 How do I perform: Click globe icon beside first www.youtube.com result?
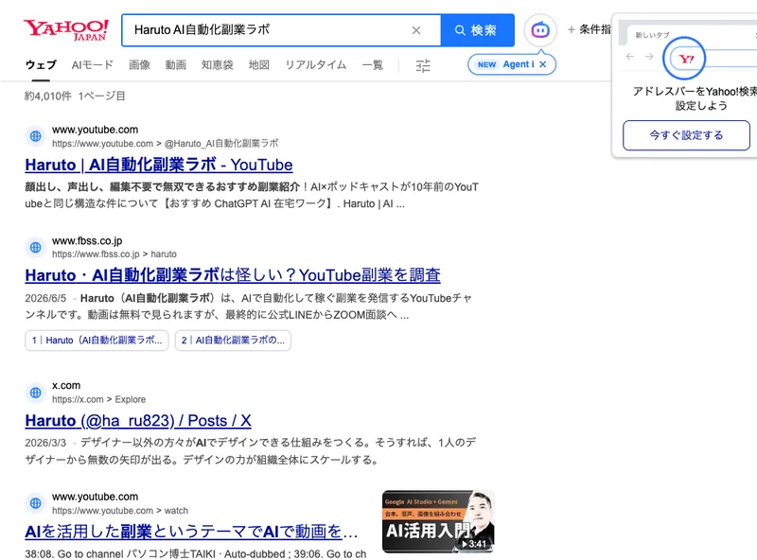click(36, 136)
